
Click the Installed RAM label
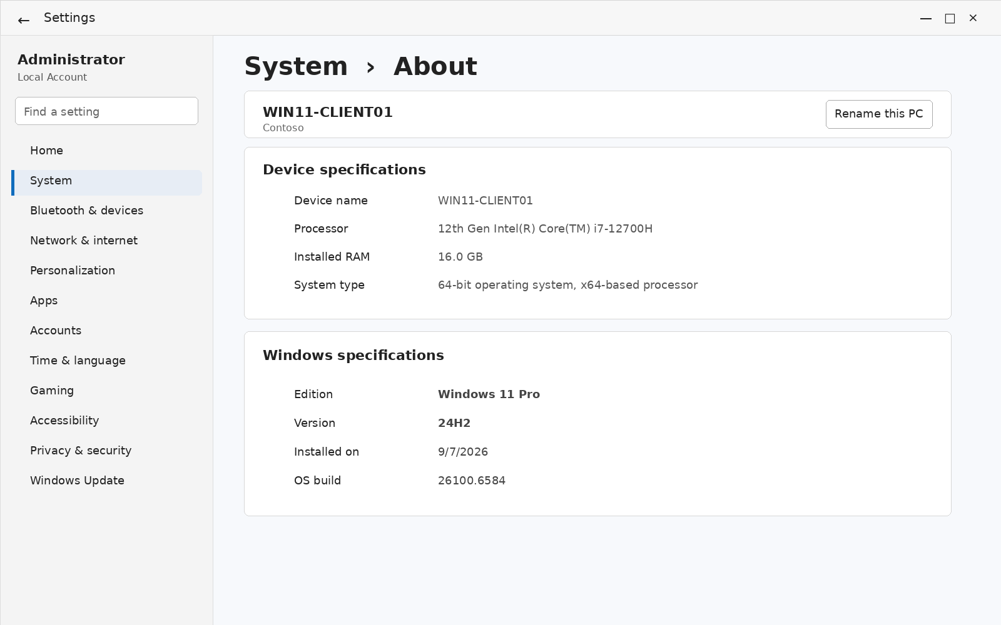332,257
